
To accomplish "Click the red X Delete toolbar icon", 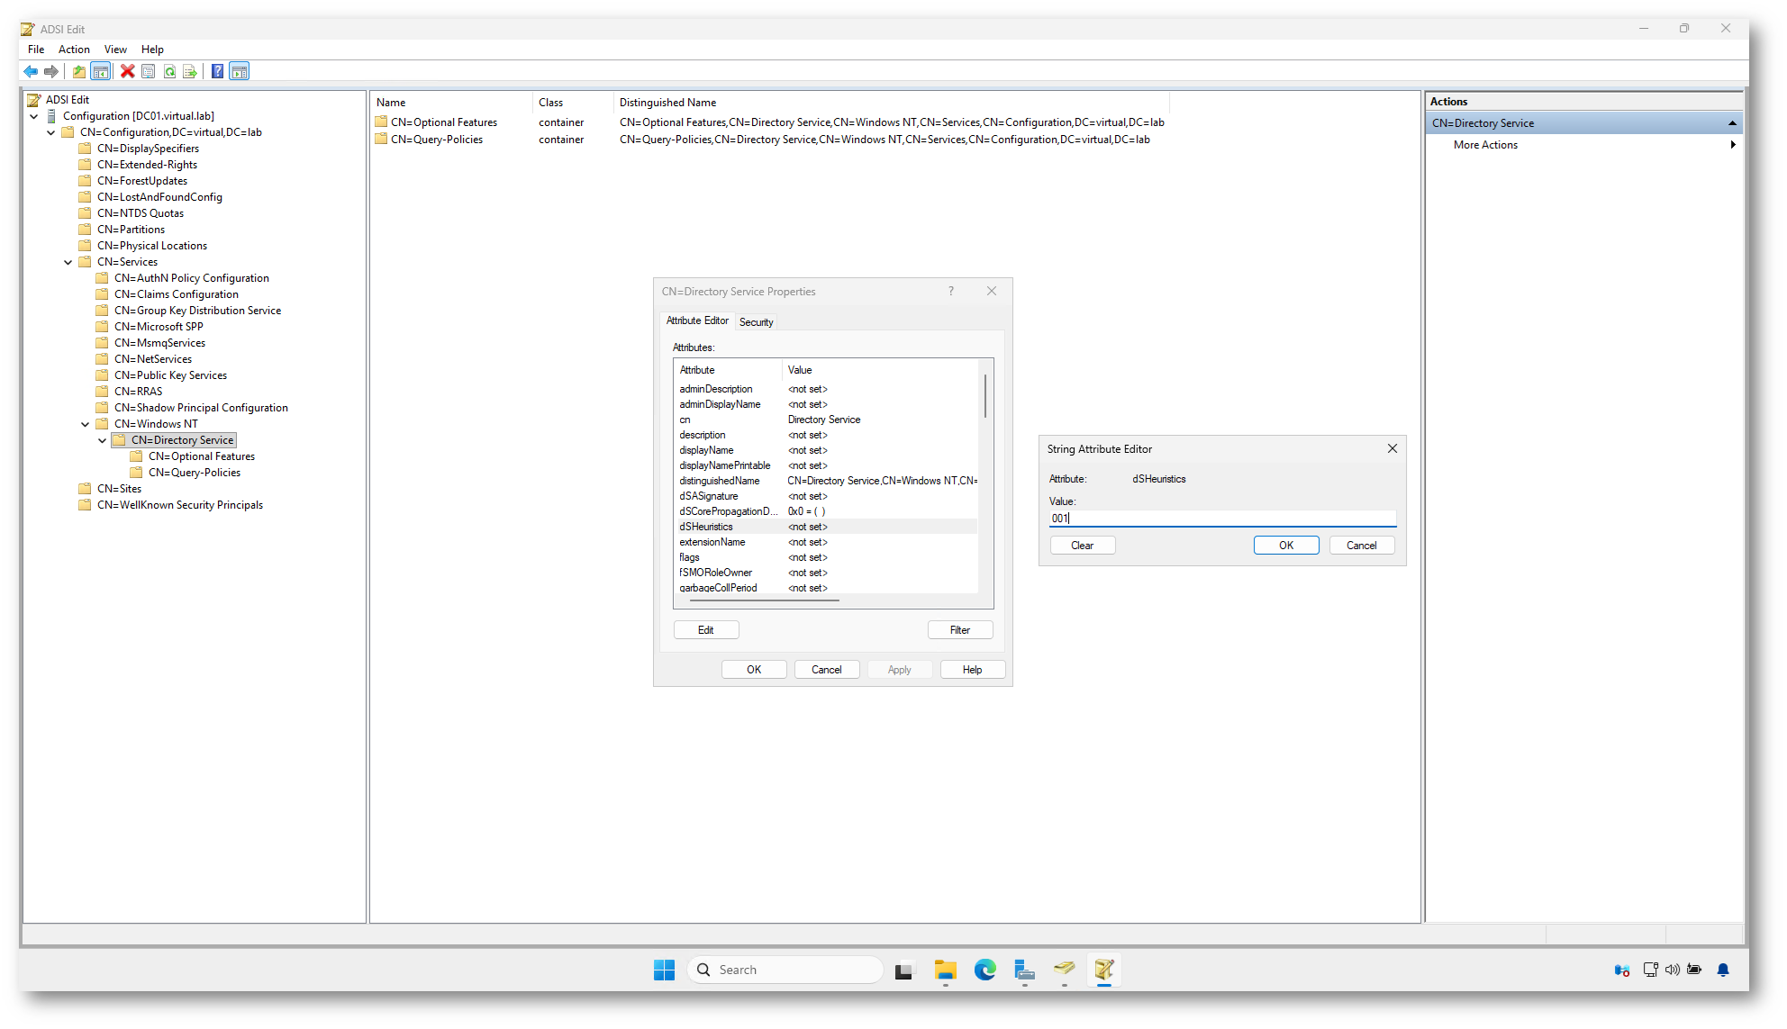I will tap(128, 72).
